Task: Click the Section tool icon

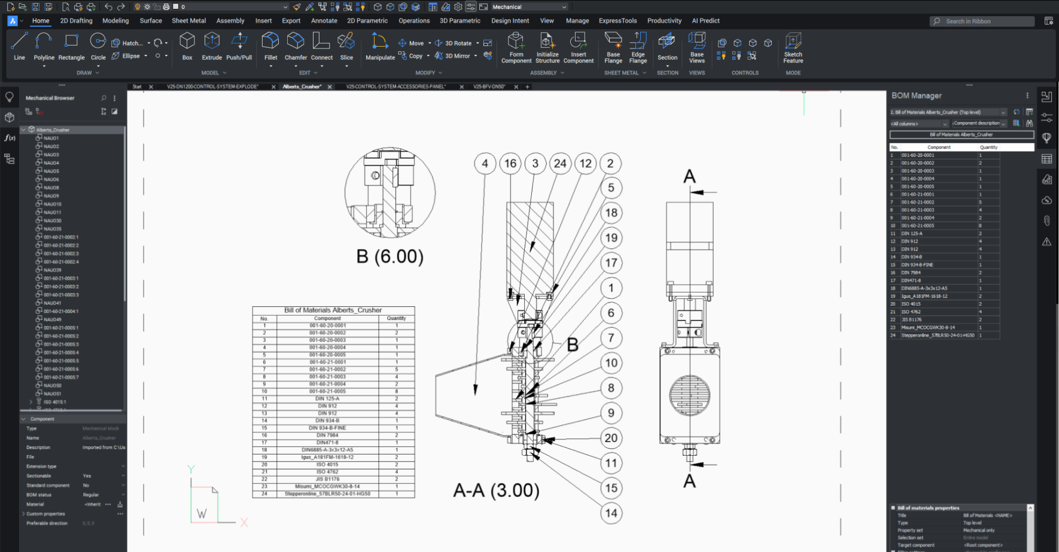Action: pyautogui.click(x=667, y=43)
